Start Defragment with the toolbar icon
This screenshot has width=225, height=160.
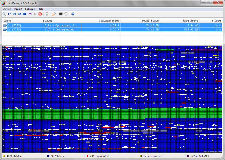pyautogui.click(x=15, y=14)
